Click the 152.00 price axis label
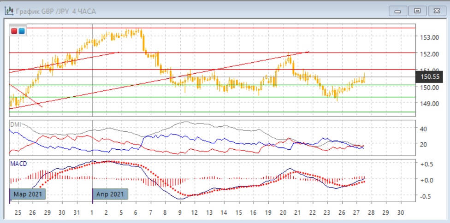 pos(427,54)
